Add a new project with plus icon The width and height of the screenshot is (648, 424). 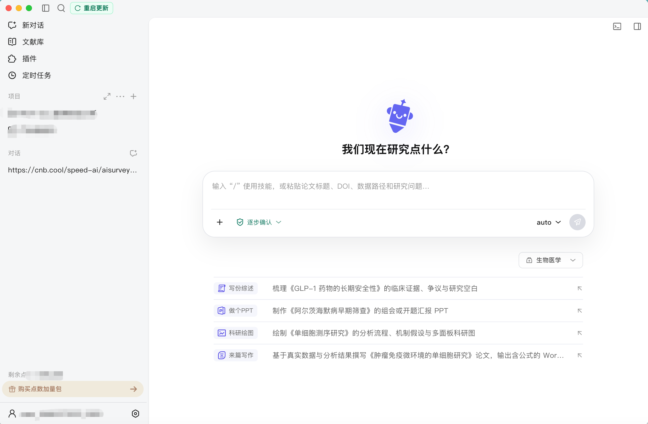(133, 96)
